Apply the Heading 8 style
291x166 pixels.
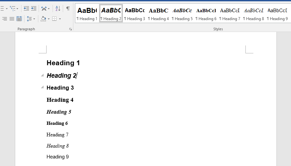pos(253,13)
